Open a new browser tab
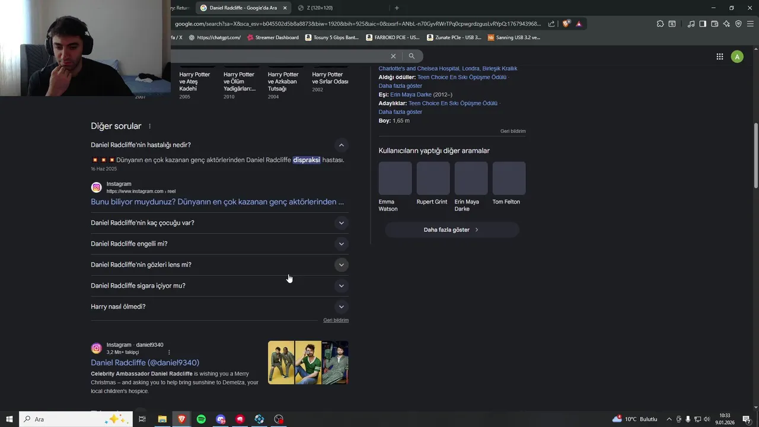 [397, 8]
